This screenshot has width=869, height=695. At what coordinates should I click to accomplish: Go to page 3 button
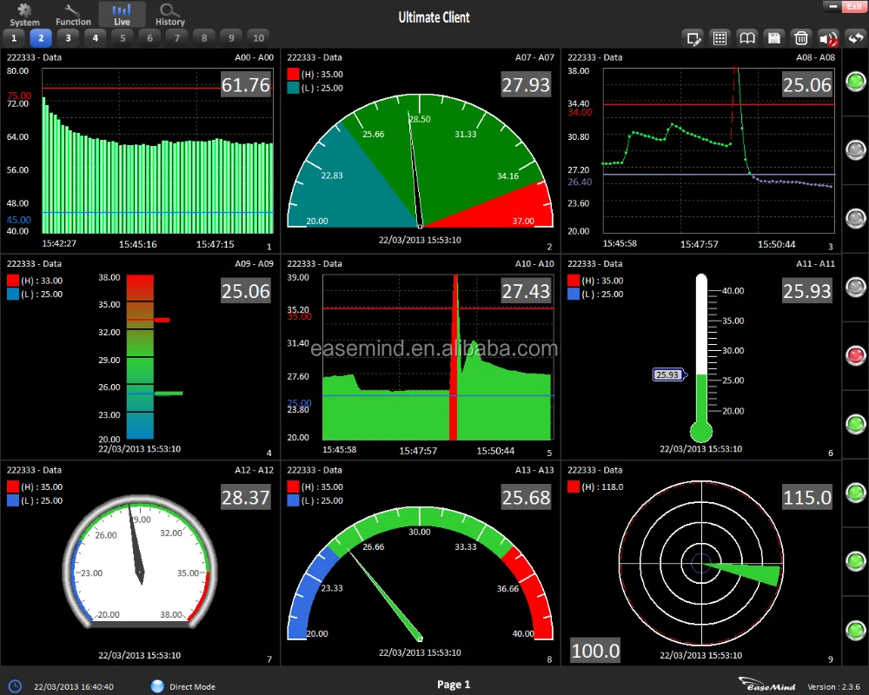coord(68,37)
